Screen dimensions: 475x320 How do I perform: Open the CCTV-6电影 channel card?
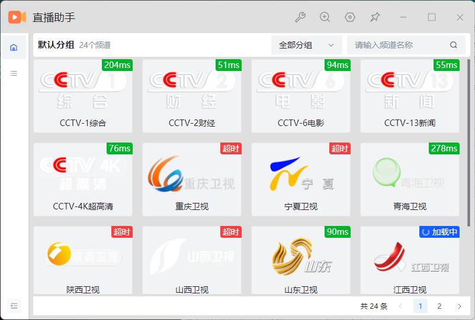point(301,96)
